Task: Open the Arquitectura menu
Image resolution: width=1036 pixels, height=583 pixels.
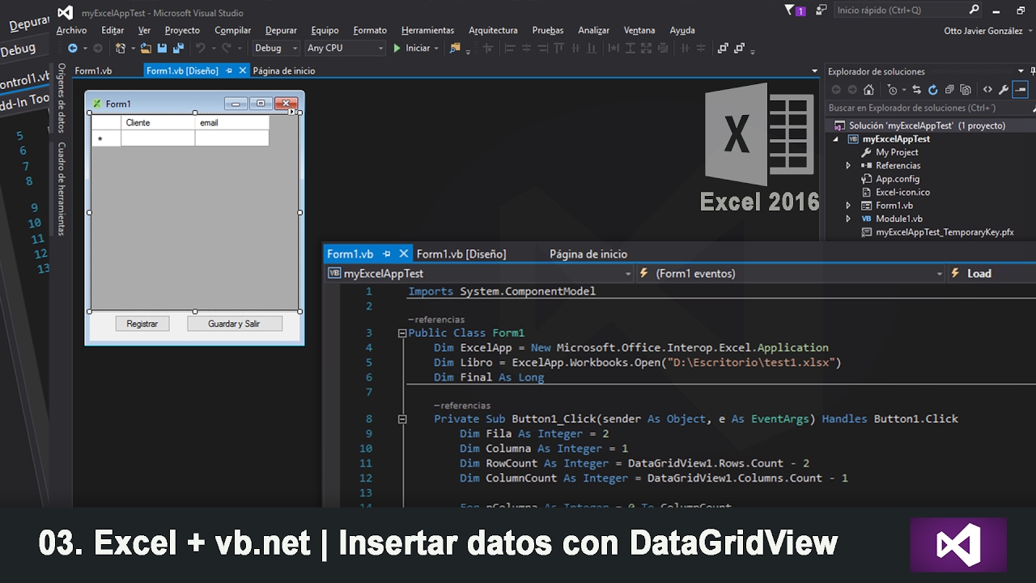Action: (493, 31)
